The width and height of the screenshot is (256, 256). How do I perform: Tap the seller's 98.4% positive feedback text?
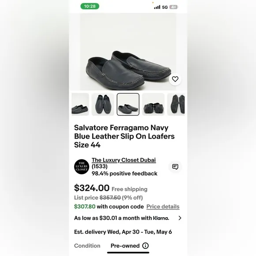[x=124, y=173]
